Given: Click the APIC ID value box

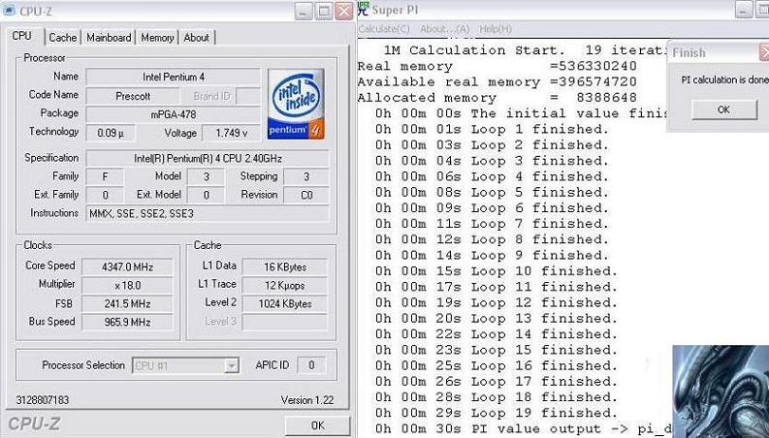Looking at the screenshot, I should pos(310,365).
